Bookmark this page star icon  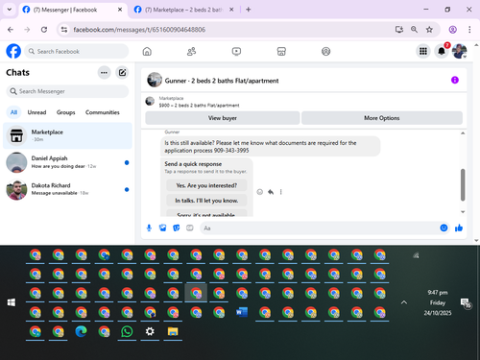(429, 30)
